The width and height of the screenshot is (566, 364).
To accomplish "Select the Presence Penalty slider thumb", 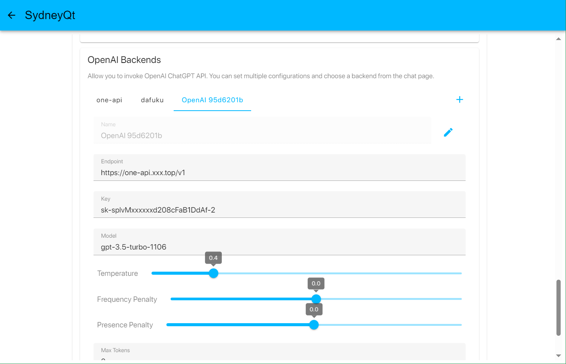I will pos(314,325).
